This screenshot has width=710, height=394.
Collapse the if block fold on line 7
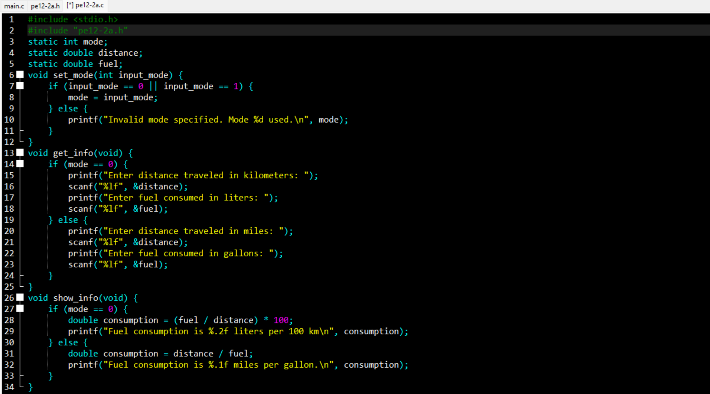point(20,86)
